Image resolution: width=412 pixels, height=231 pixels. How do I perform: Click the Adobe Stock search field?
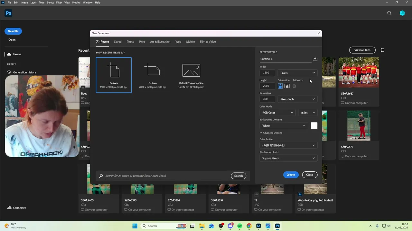tap(166, 176)
